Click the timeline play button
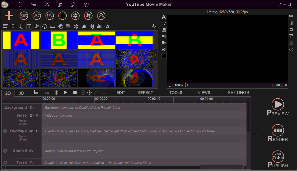This screenshot has width=297, height=171. (x=66, y=92)
